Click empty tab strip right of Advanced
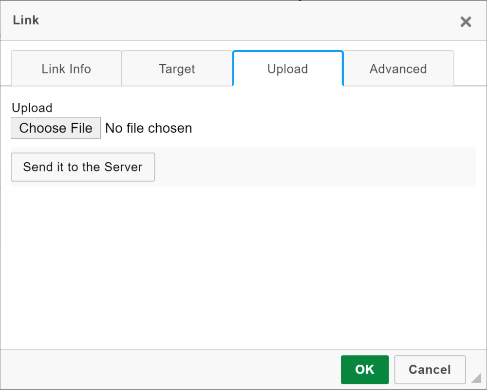 pos(470,69)
